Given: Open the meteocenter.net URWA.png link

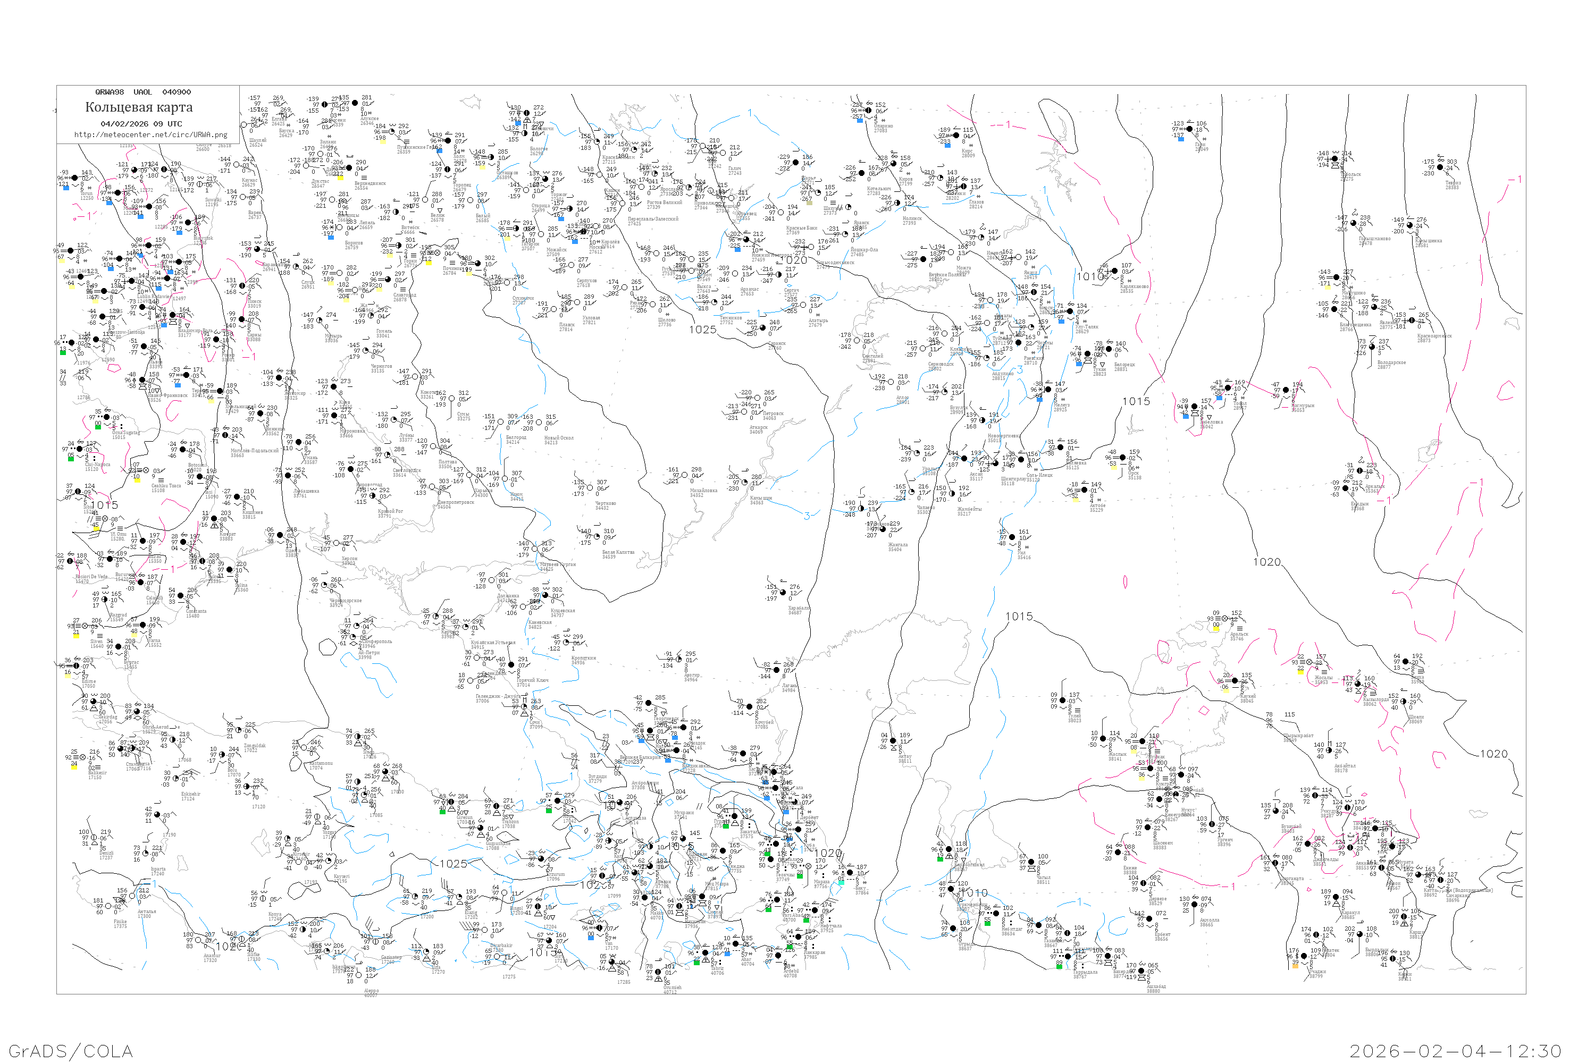Looking at the screenshot, I should (x=150, y=134).
